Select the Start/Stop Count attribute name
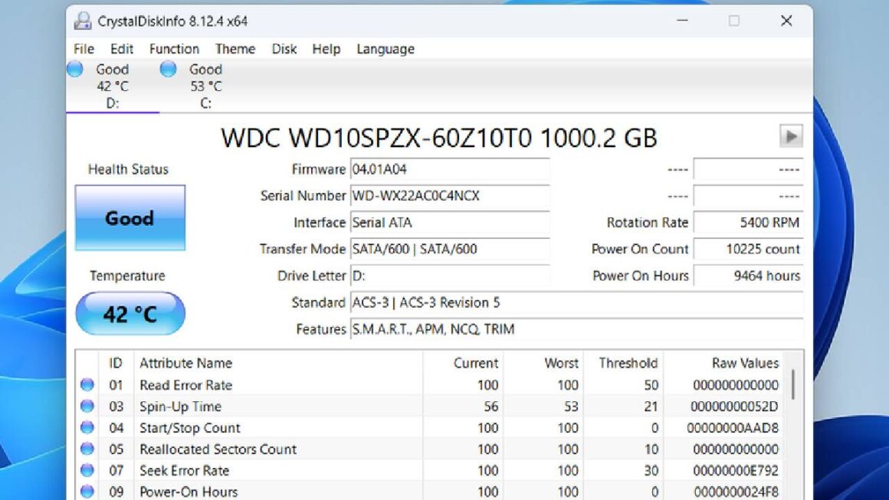 pos(190,428)
